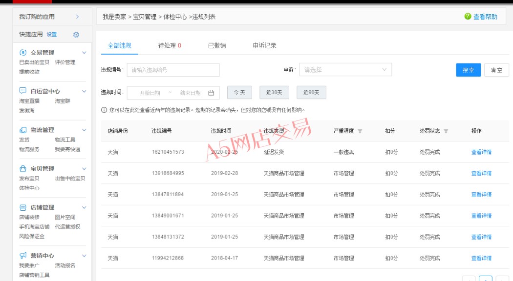Open 淘宝直播 in sidebar
Image resolution: width=513 pixels, height=281 pixels.
click(29, 101)
